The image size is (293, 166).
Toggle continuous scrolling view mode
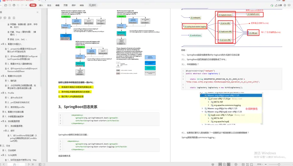coord(220,164)
